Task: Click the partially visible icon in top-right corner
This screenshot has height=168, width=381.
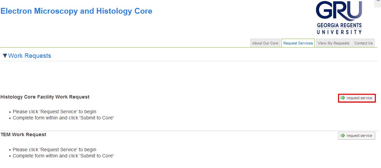Action: [x=379, y=1]
